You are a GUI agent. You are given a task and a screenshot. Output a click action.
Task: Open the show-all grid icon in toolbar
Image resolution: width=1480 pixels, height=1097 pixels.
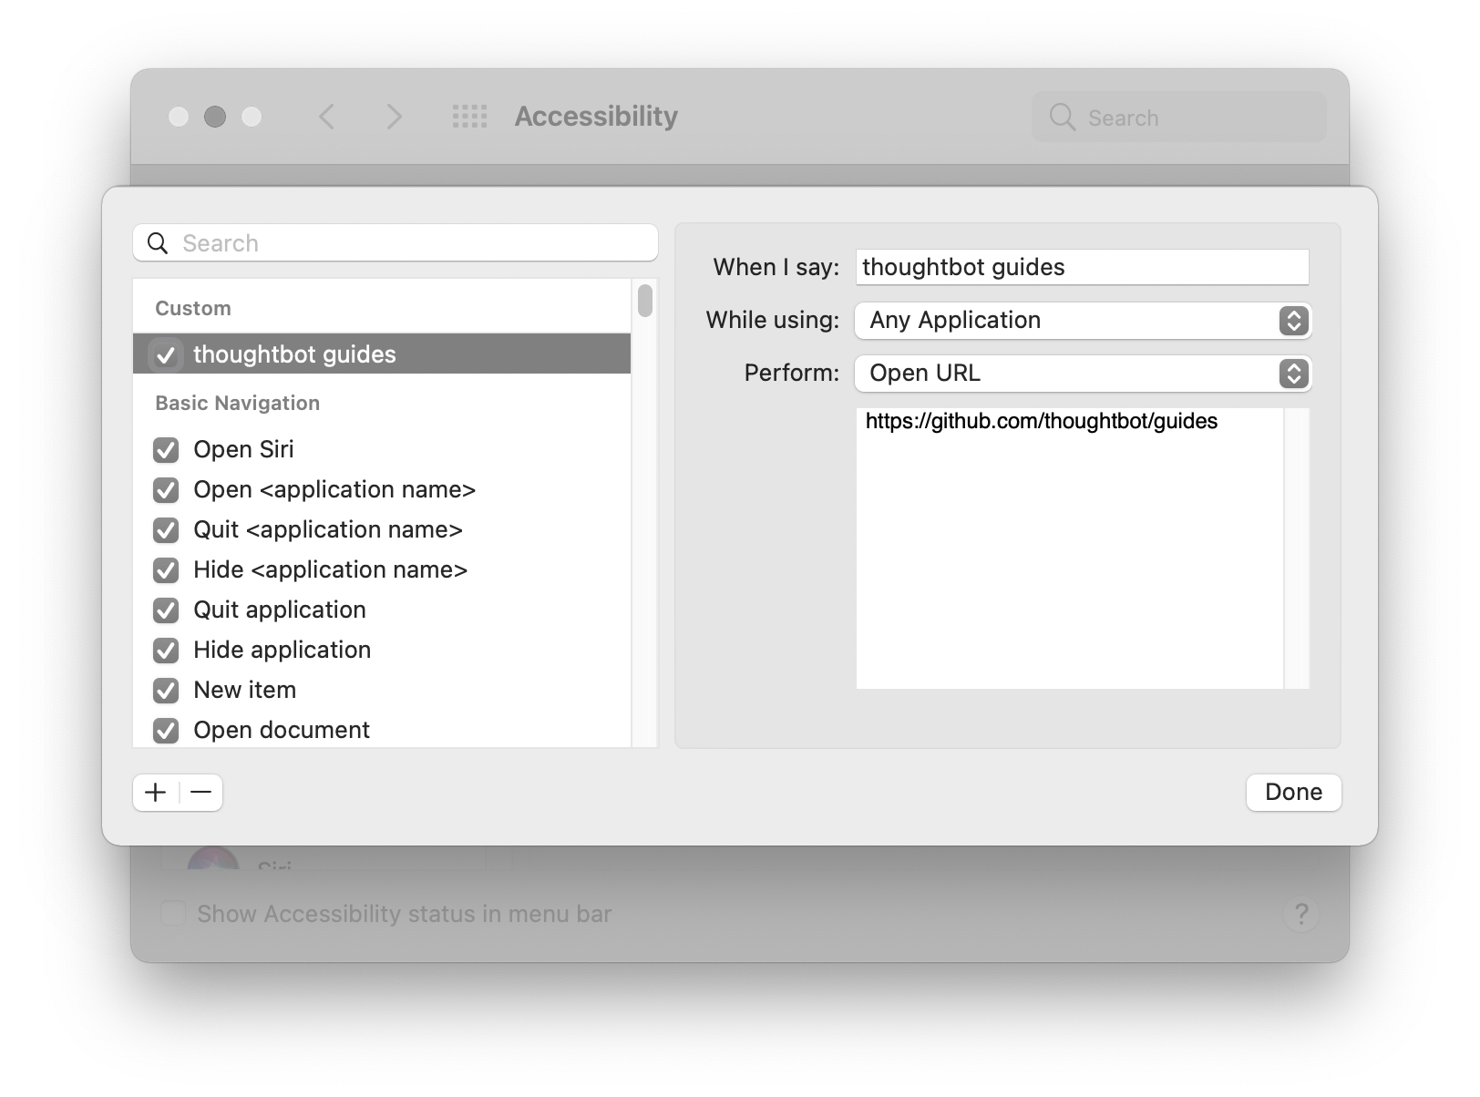tap(470, 117)
